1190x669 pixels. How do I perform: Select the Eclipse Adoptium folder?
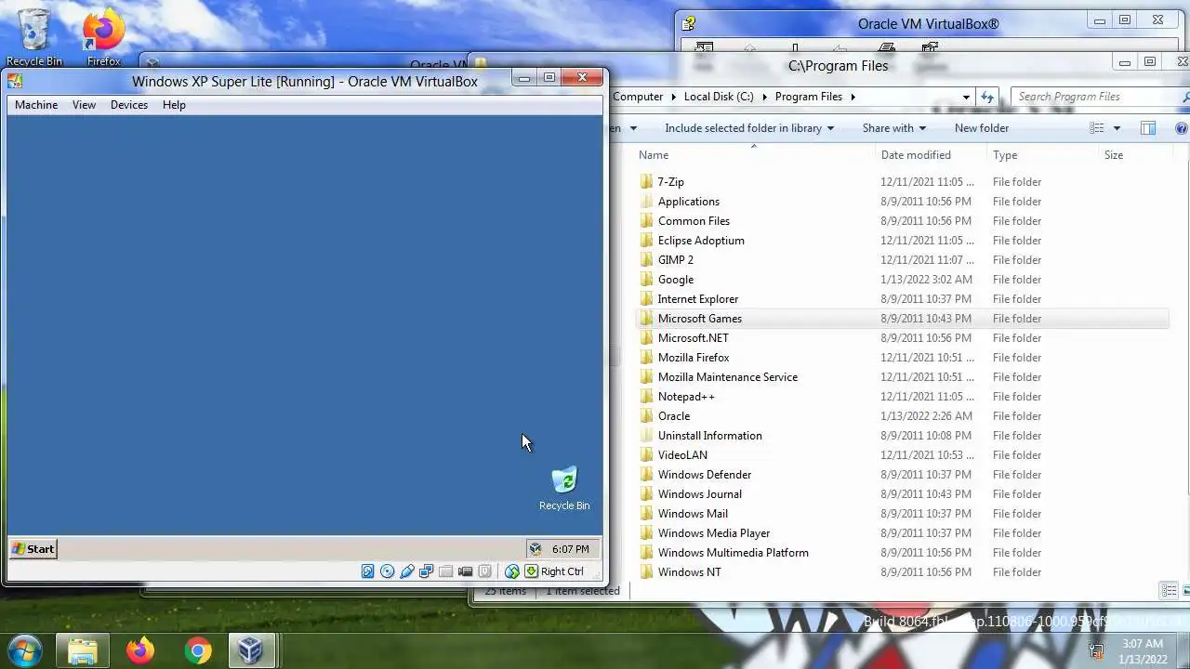701,241
